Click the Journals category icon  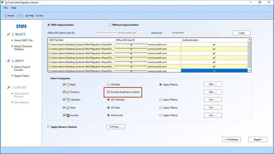68,115
